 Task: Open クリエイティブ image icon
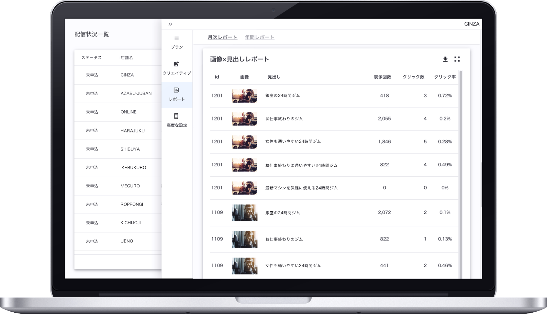pyautogui.click(x=176, y=64)
